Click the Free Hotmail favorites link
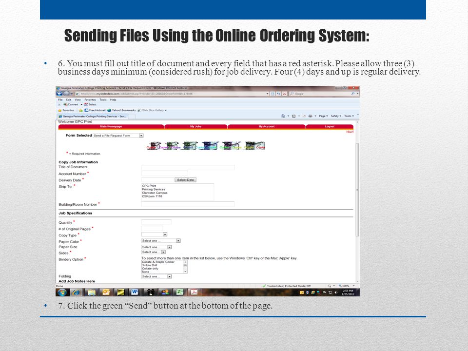The width and height of the screenshot is (468, 351). pos(95,110)
